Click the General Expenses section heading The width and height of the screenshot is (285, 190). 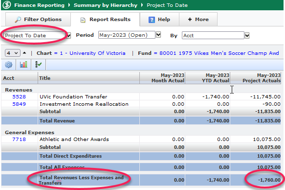click(30, 133)
